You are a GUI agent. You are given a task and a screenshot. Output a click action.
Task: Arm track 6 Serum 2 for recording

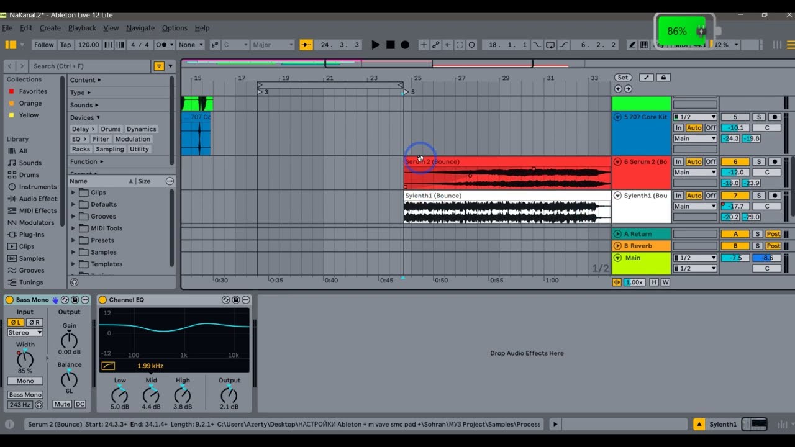pos(774,161)
